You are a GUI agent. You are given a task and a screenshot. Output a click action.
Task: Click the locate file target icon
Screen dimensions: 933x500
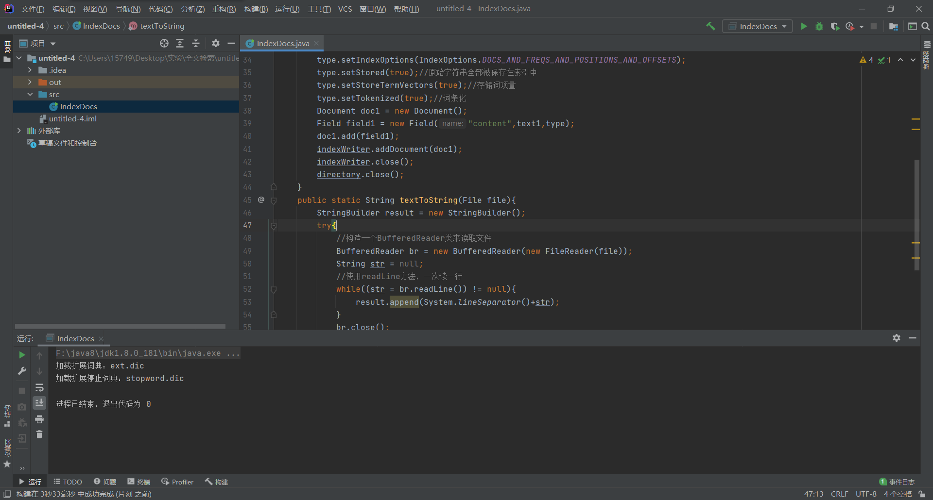click(164, 43)
